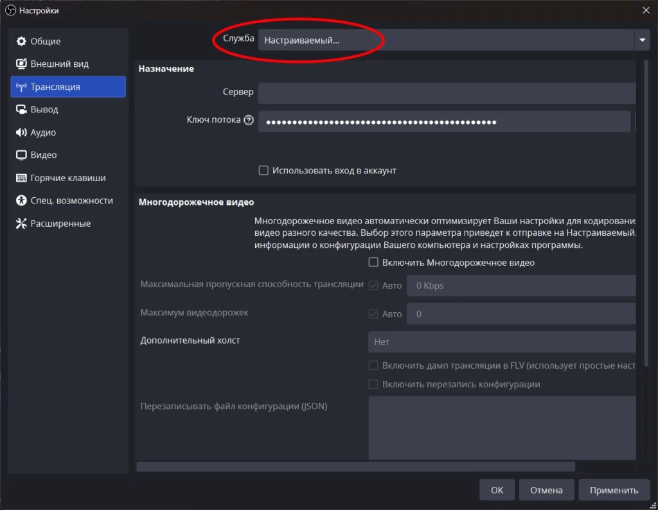Select the Расширенные wrench icon
This screenshot has width=658, height=510.
click(x=22, y=224)
